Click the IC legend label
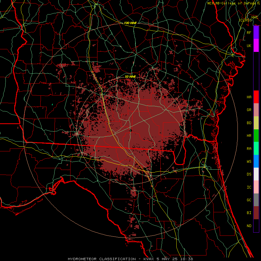The height and width of the screenshot is (261, 261). (249, 187)
